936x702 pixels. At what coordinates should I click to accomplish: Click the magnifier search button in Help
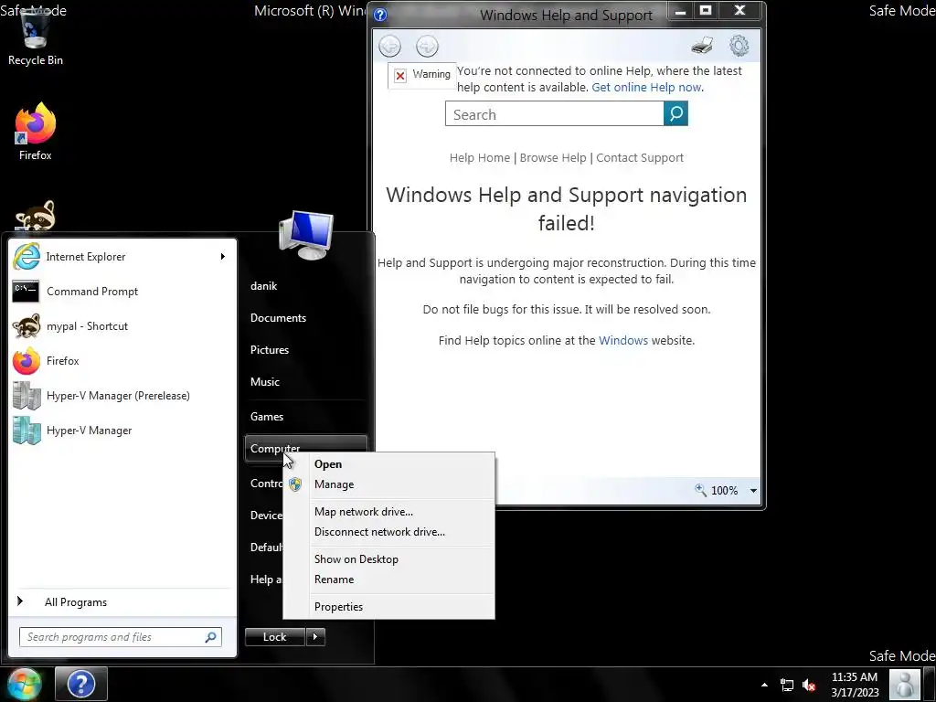pos(675,113)
